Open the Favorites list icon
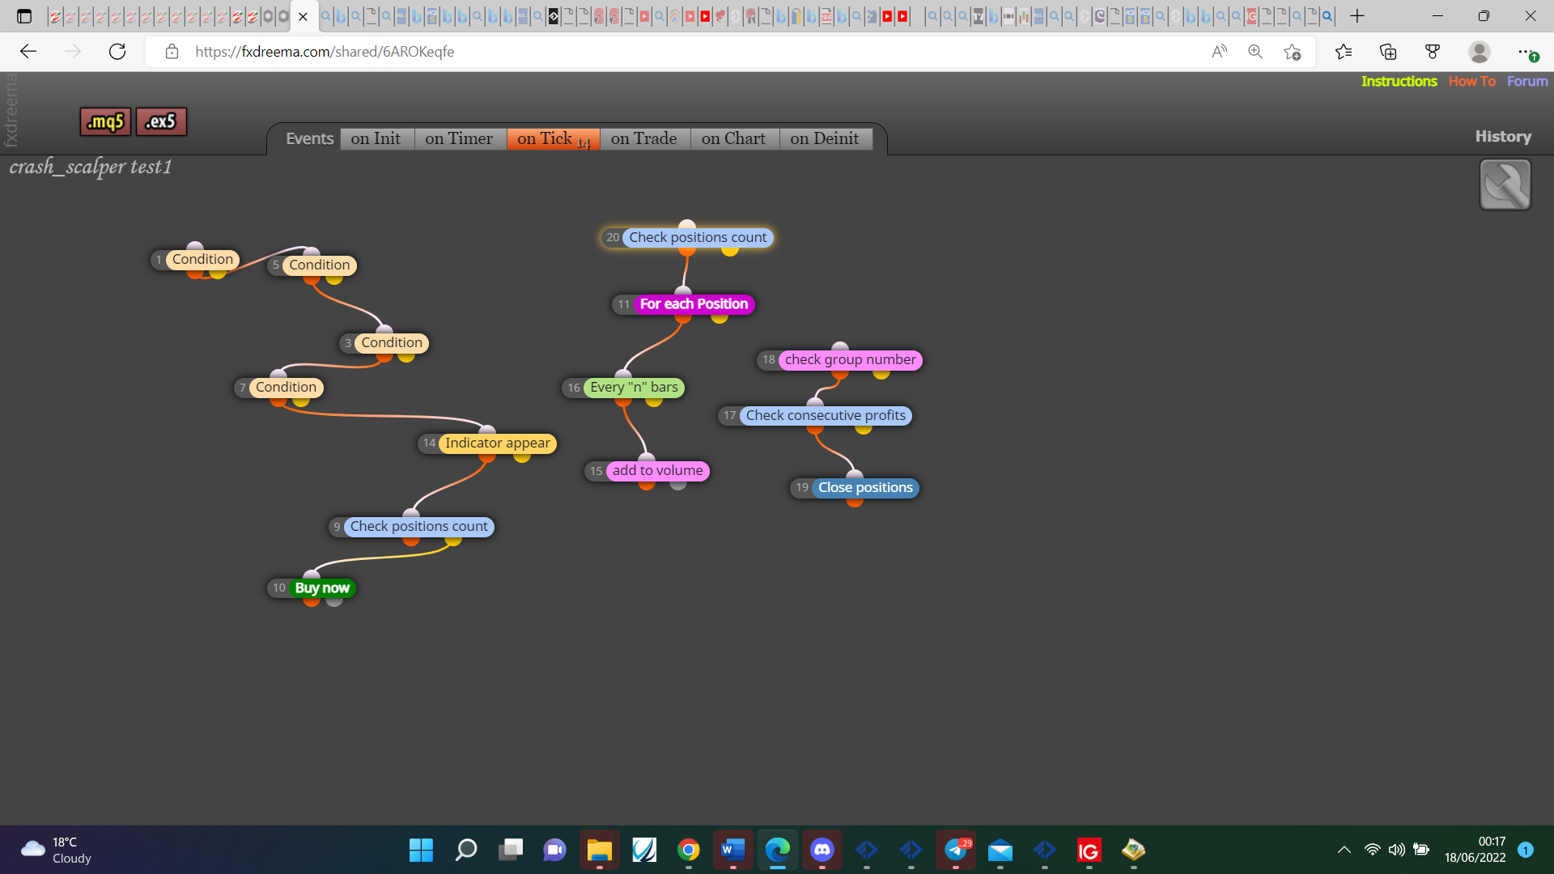Viewport: 1554px width, 874px height. coord(1344,52)
